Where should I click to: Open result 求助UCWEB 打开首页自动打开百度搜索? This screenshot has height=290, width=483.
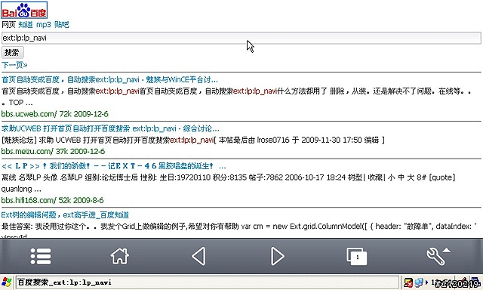[x=110, y=128]
